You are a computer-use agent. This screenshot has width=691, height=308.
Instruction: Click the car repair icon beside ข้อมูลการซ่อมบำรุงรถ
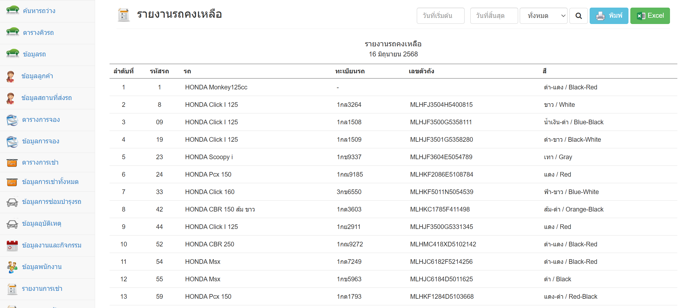tap(12, 202)
